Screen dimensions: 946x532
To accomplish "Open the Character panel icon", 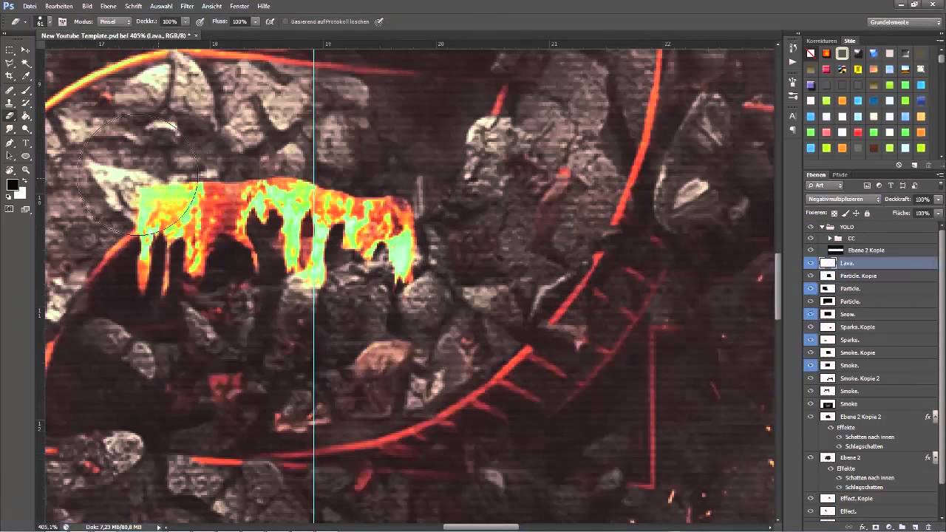I will (x=792, y=116).
